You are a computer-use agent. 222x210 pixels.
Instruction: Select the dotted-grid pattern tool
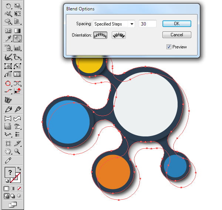tap(8, 126)
